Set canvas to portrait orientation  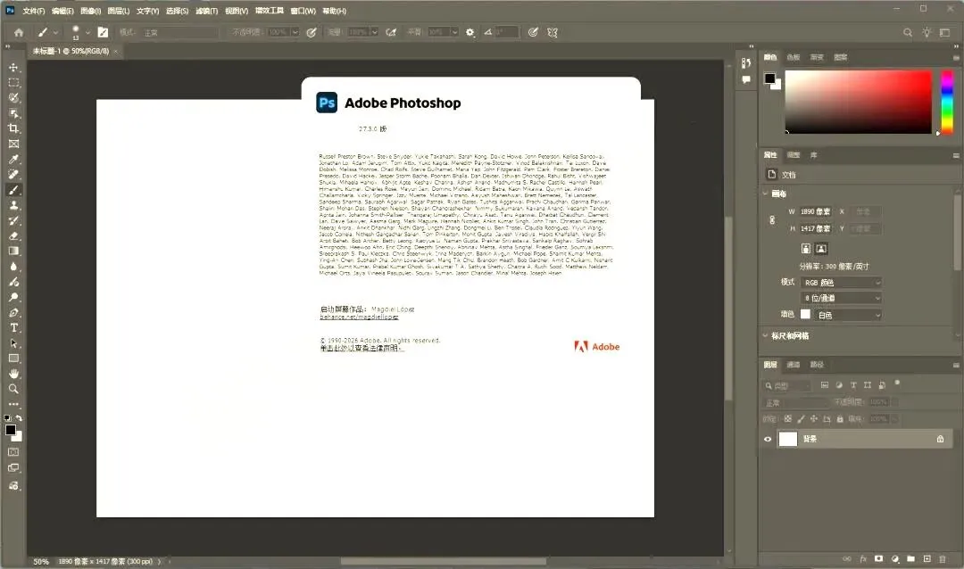click(805, 248)
